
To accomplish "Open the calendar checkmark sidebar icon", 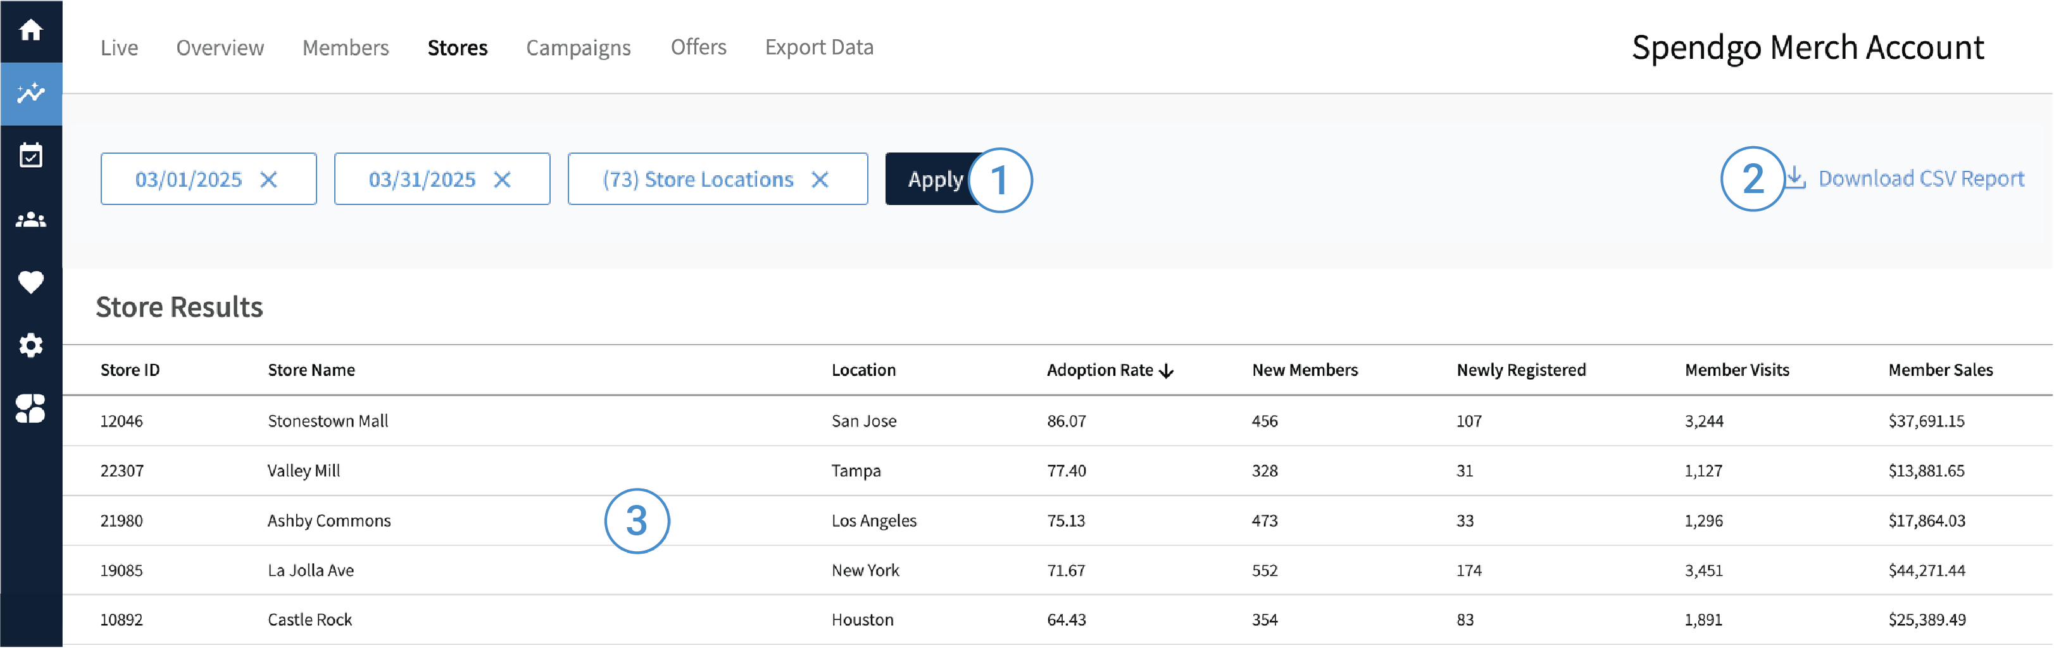I will [30, 156].
